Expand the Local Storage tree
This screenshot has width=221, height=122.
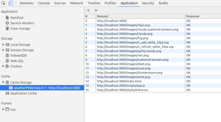pyautogui.click(x=3, y=45)
